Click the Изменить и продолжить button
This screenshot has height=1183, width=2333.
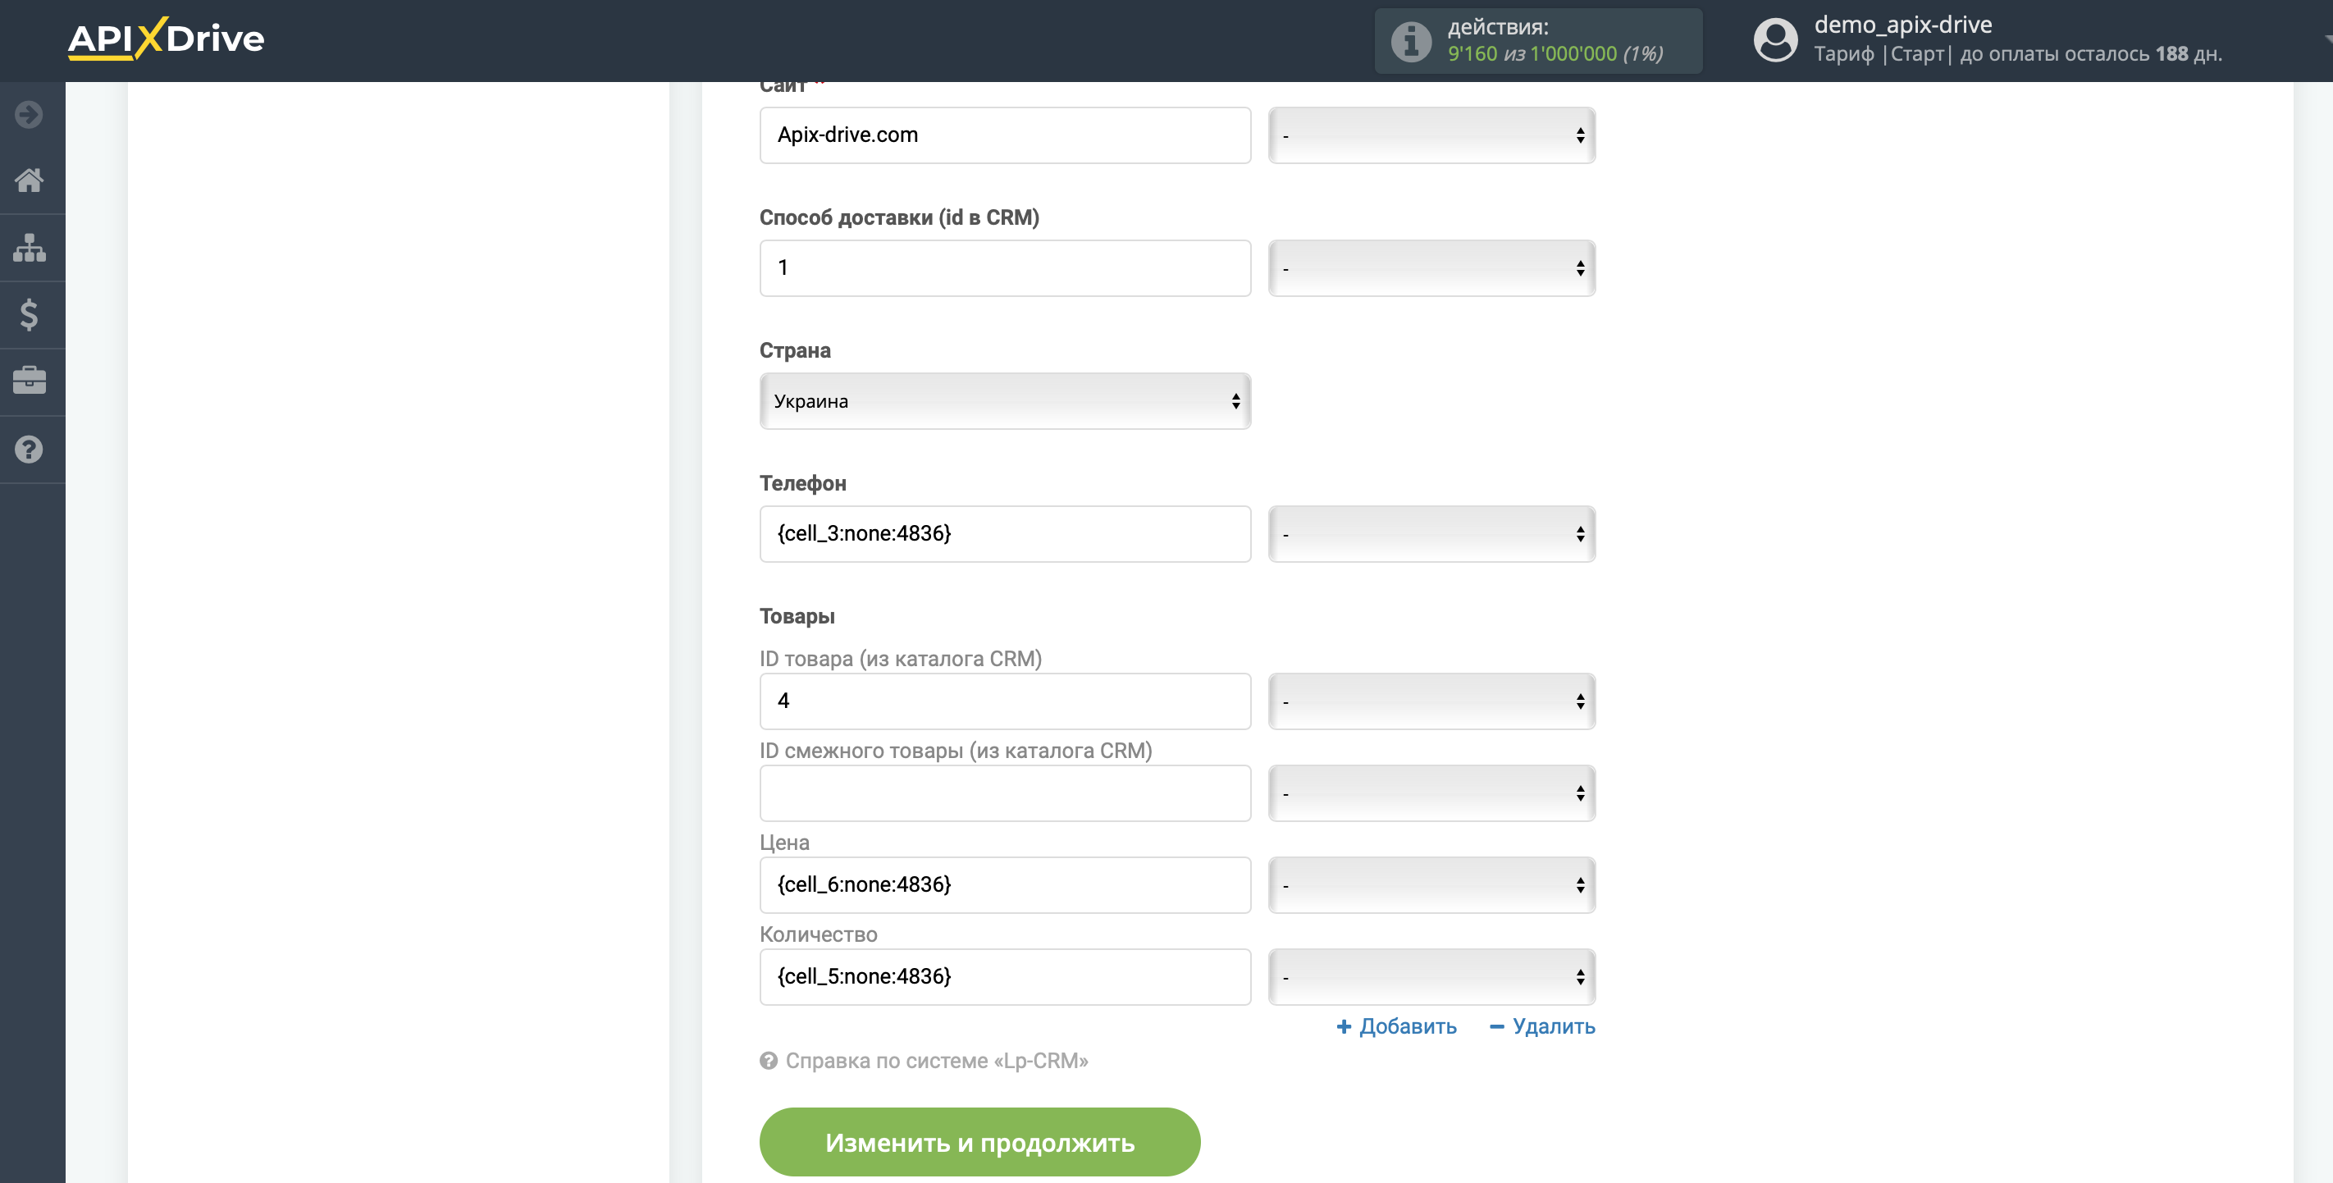pyautogui.click(x=980, y=1142)
